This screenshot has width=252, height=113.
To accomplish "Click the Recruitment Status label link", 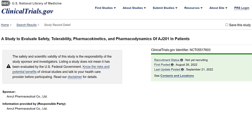I will [167, 60].
